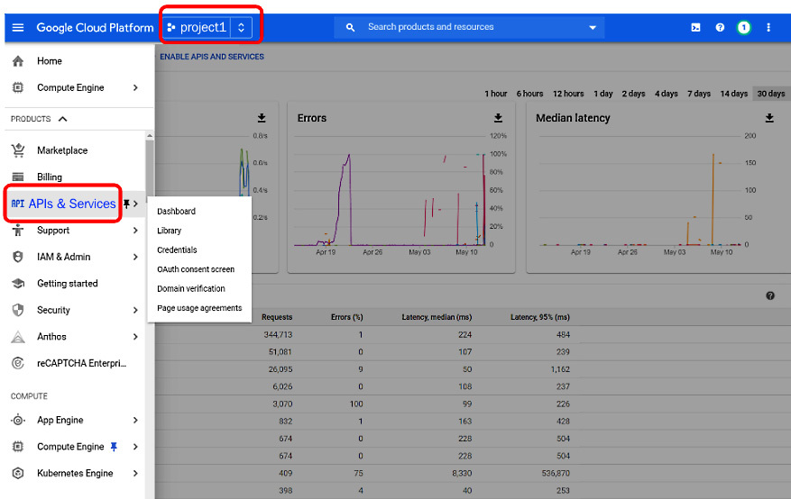This screenshot has width=791, height=499.
Task: Activate Cloud Shell icon
Action: click(695, 27)
